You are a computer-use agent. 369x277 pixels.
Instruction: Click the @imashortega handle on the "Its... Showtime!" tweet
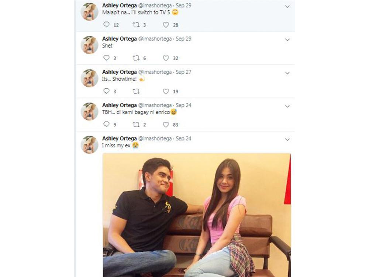point(155,72)
